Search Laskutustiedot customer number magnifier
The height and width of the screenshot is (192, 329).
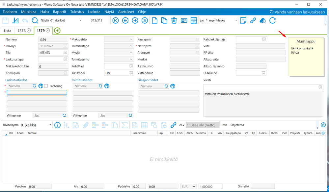34,86
